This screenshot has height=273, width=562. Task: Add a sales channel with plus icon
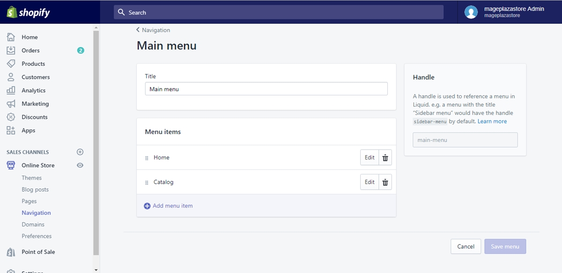tap(80, 152)
